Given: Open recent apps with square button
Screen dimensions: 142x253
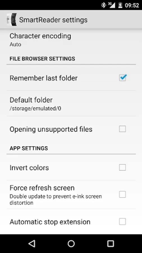Looking at the screenshot, I should pyautogui.click(x=111, y=243).
